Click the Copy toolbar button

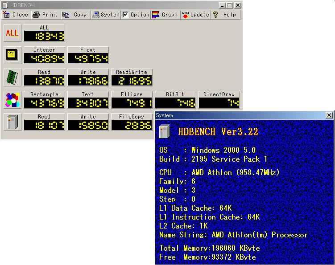[x=76, y=15]
